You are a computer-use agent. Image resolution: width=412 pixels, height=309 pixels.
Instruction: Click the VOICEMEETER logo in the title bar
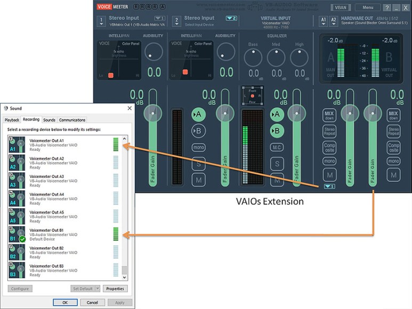pyautogui.click(x=112, y=7)
